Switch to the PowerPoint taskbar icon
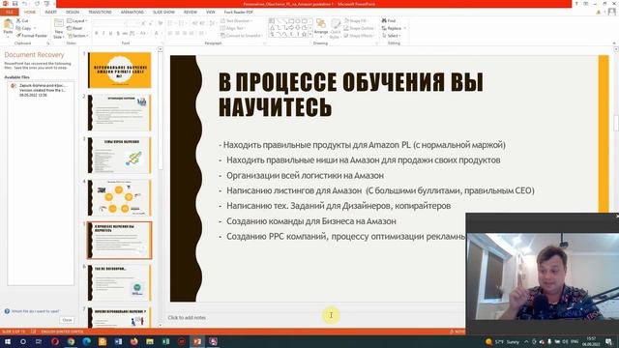This screenshot has height=348, width=619. coord(197,341)
